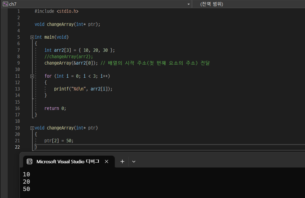305x198 pixels.
Task: Open the ch7 project scope dropdown
Action: pyautogui.click(x=188, y=4)
